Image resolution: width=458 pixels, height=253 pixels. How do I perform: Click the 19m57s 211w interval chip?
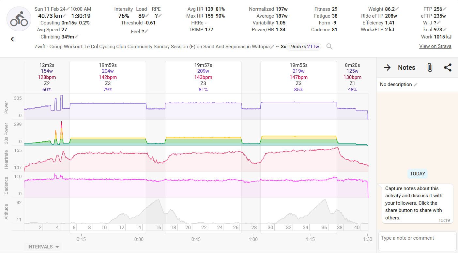pos(304,47)
